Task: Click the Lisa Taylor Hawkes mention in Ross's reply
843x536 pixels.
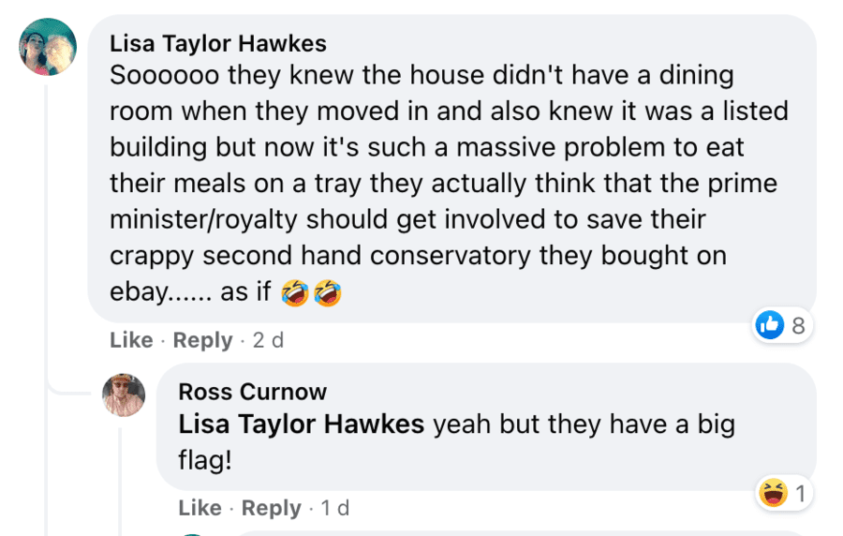Action: (x=302, y=424)
